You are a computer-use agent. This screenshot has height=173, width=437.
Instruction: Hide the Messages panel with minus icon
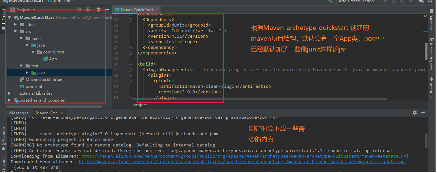(x=423, y=112)
